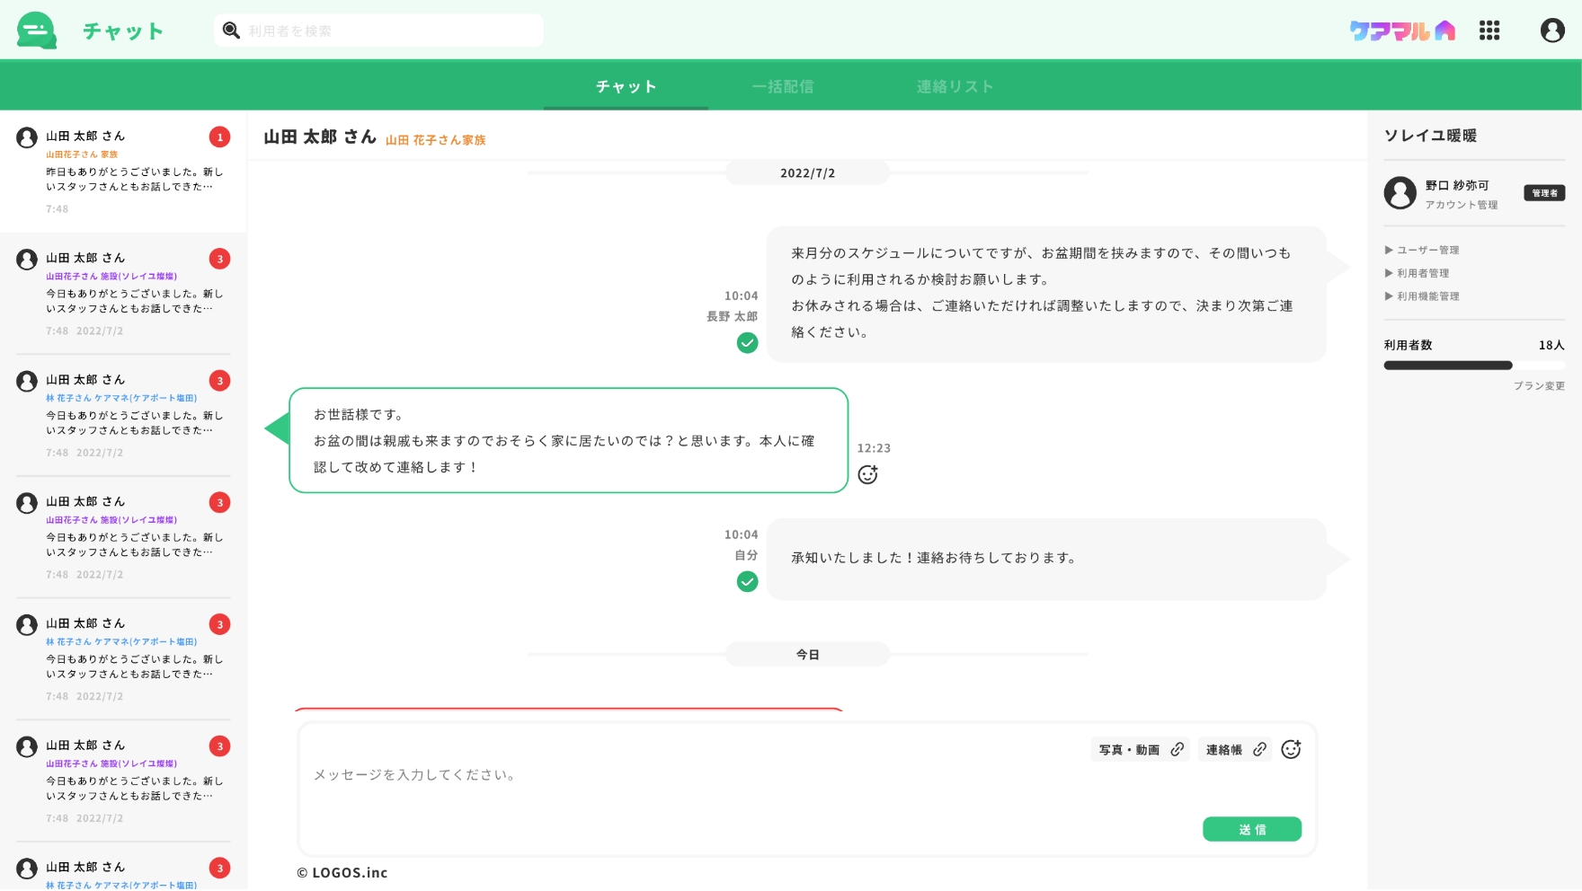Switch to 一括配信 tab

tap(783, 86)
